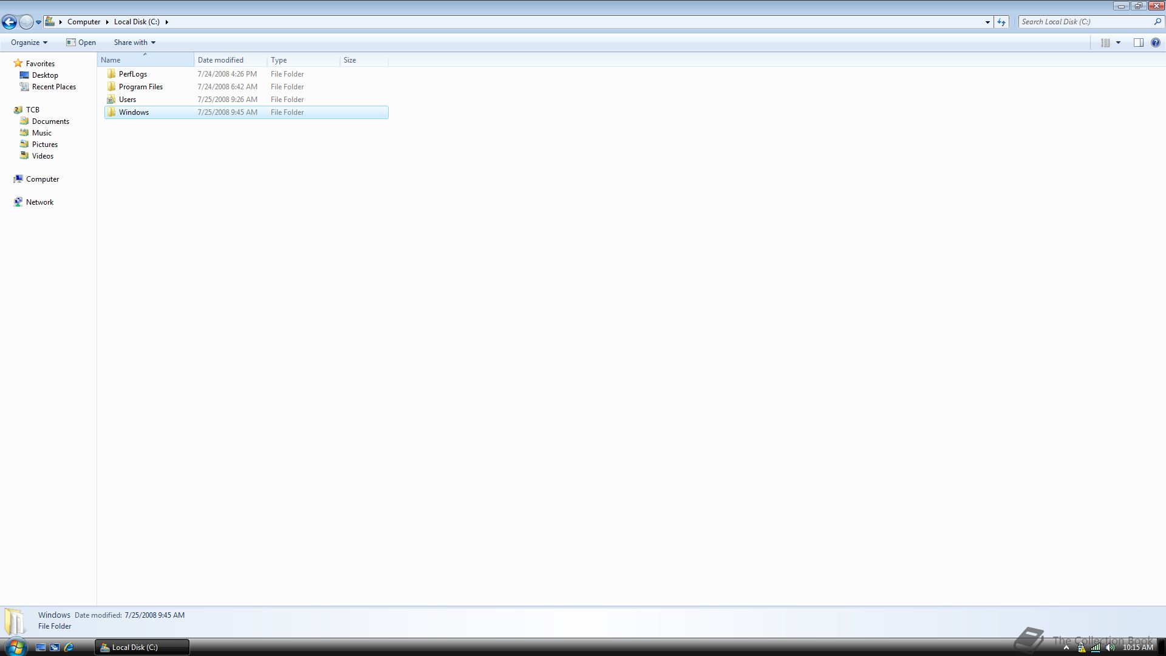1166x656 pixels.
Task: Click the volume speaker tray icon
Action: [x=1110, y=647]
